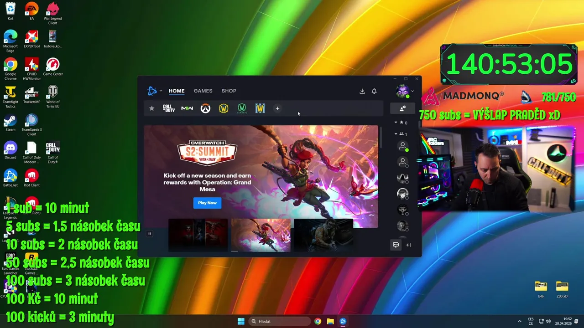Select World of Tanks EU desktop icon

coord(52,97)
